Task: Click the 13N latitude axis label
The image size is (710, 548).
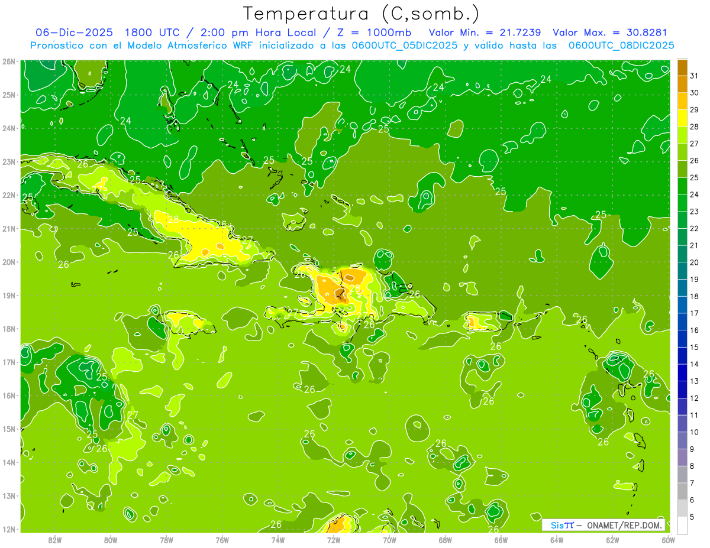Action: coord(9,496)
